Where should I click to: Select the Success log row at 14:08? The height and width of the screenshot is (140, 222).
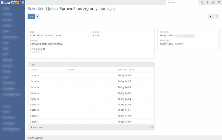pyautogui.click(x=34, y=76)
